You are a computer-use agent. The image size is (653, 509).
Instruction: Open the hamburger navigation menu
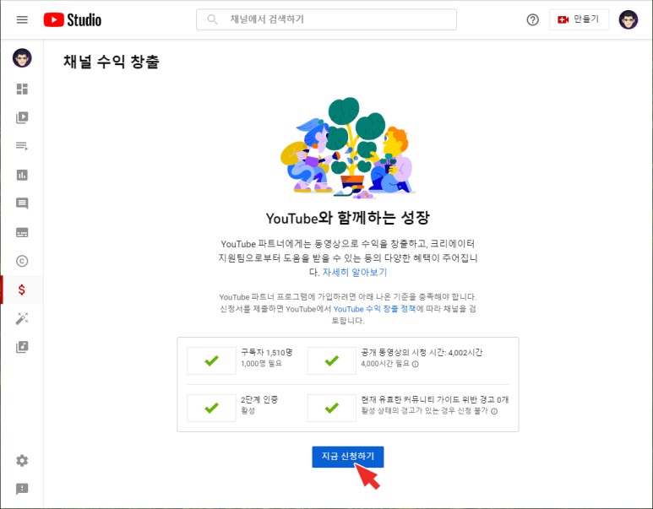point(22,19)
